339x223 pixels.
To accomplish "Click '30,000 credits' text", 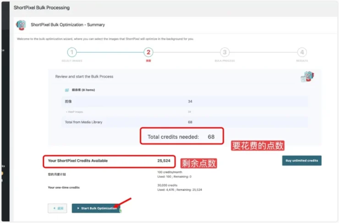I will (x=167, y=185).
